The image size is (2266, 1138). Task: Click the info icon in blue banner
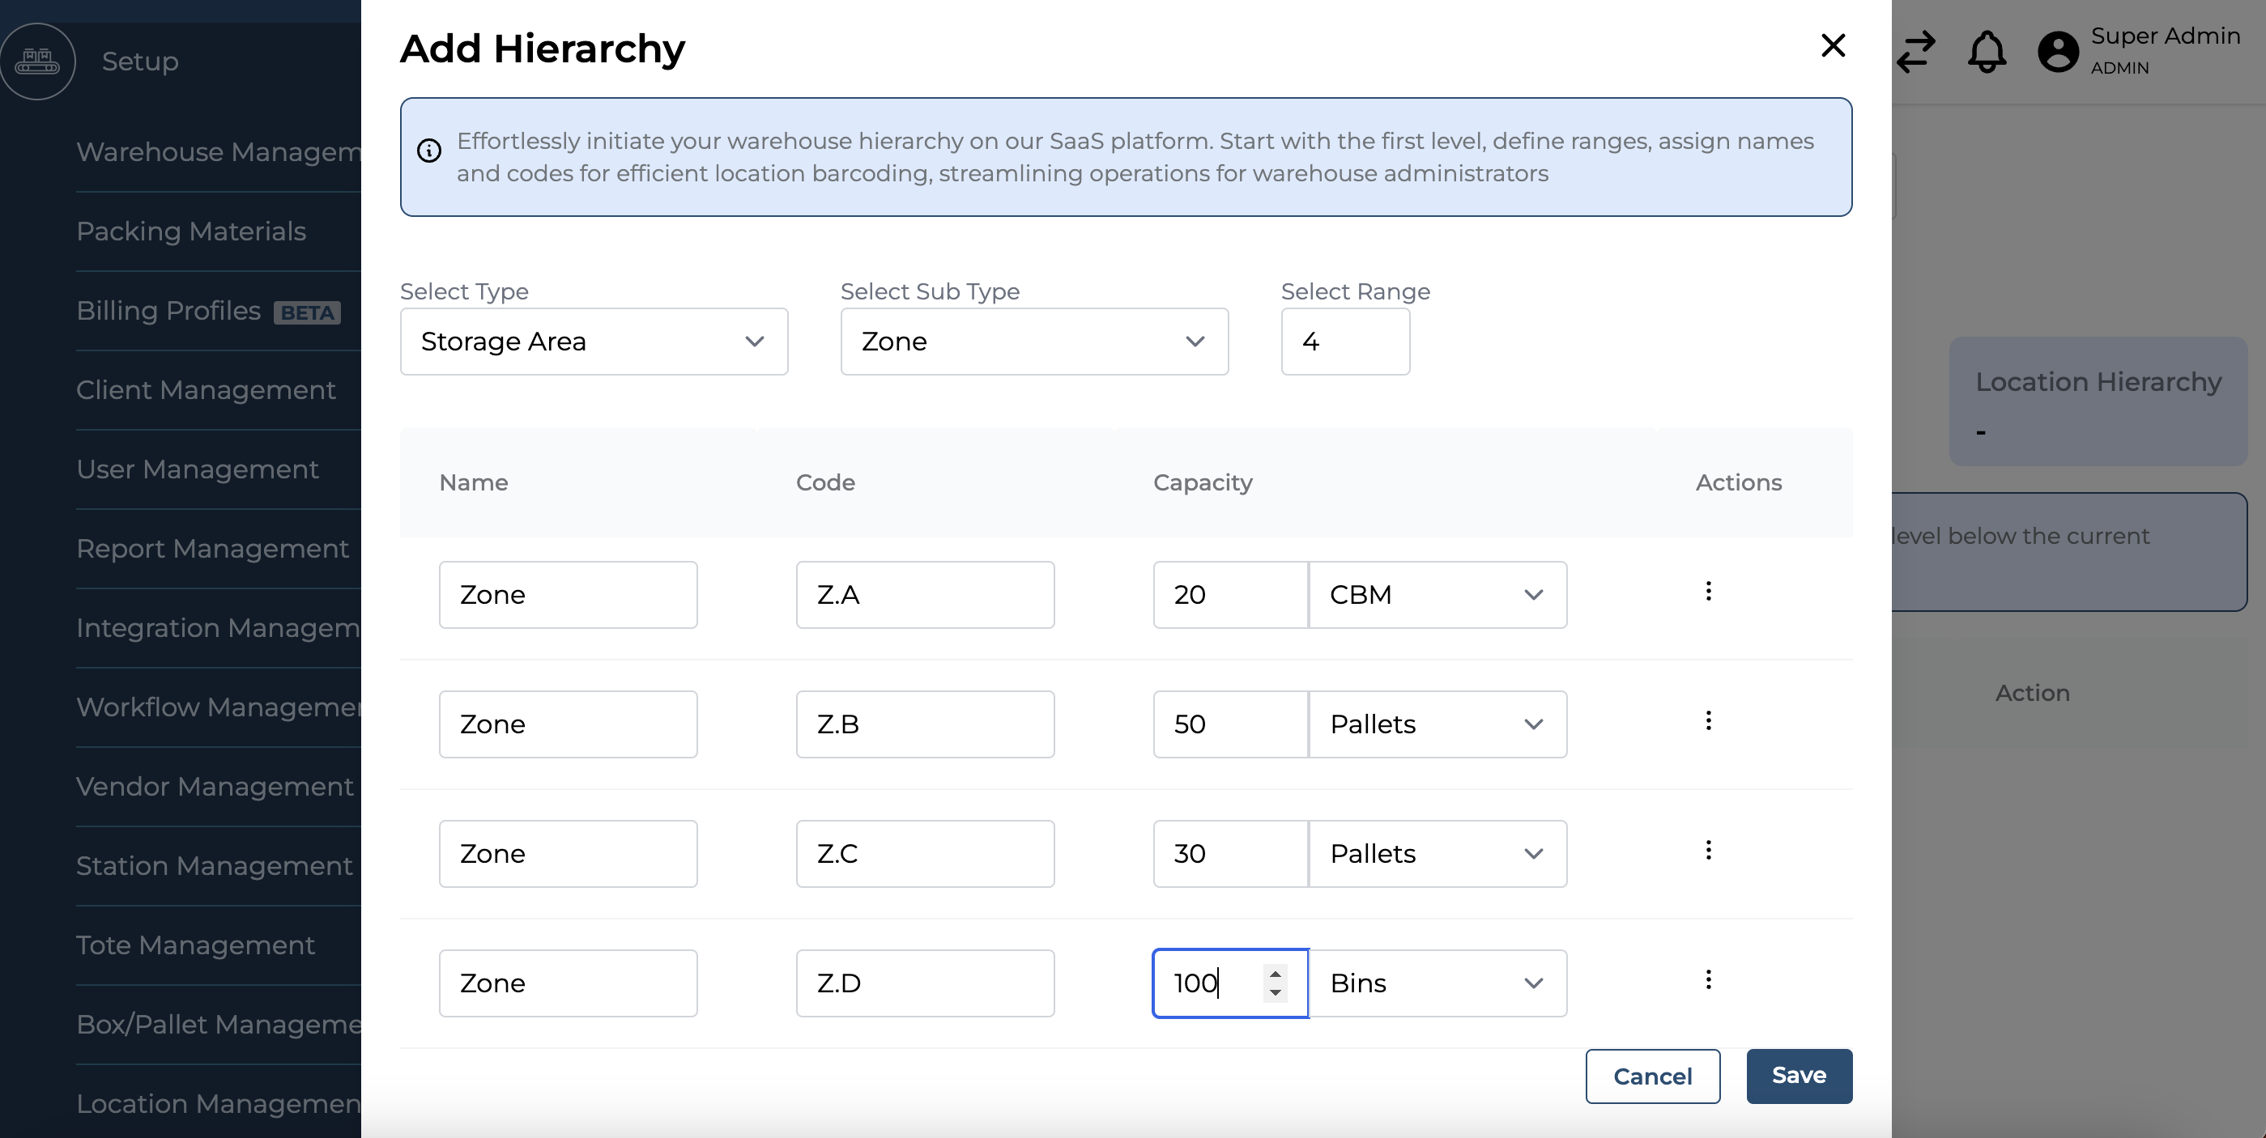(430, 152)
